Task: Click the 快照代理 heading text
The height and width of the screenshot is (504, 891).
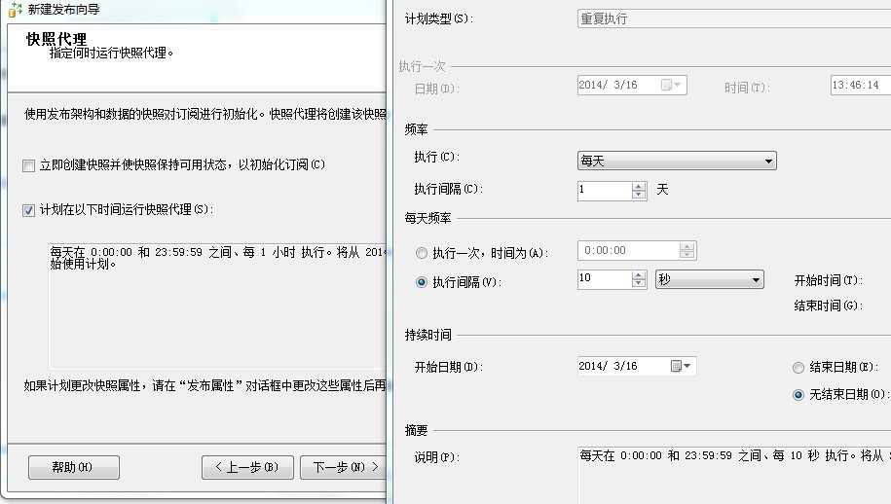Action: click(56, 39)
